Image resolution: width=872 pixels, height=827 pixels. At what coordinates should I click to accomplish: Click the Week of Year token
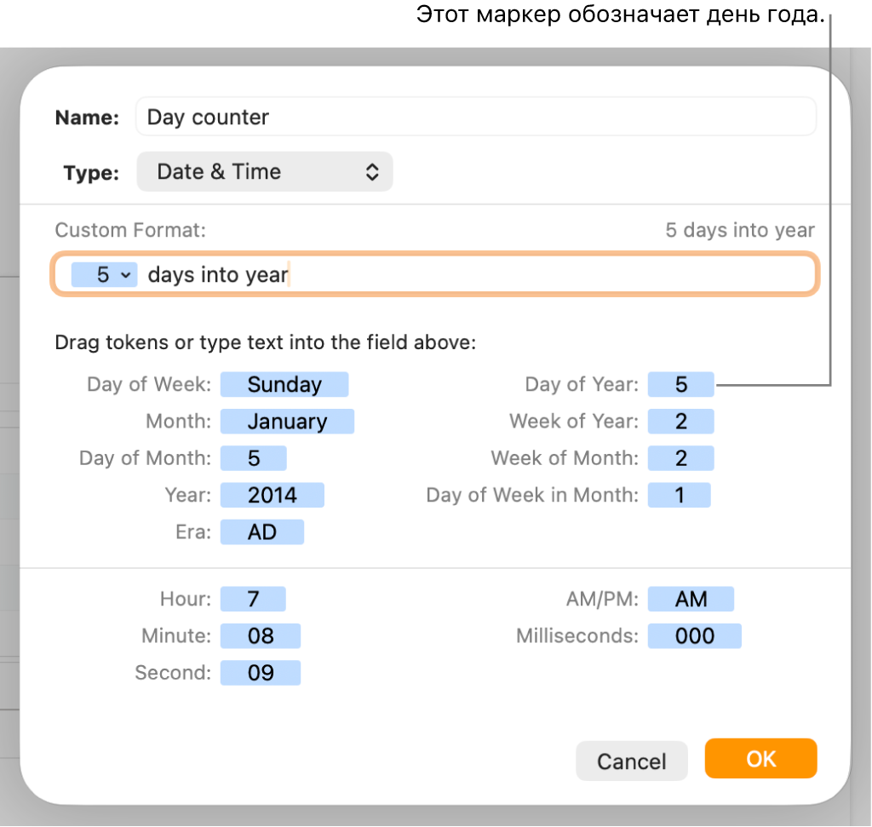680,422
